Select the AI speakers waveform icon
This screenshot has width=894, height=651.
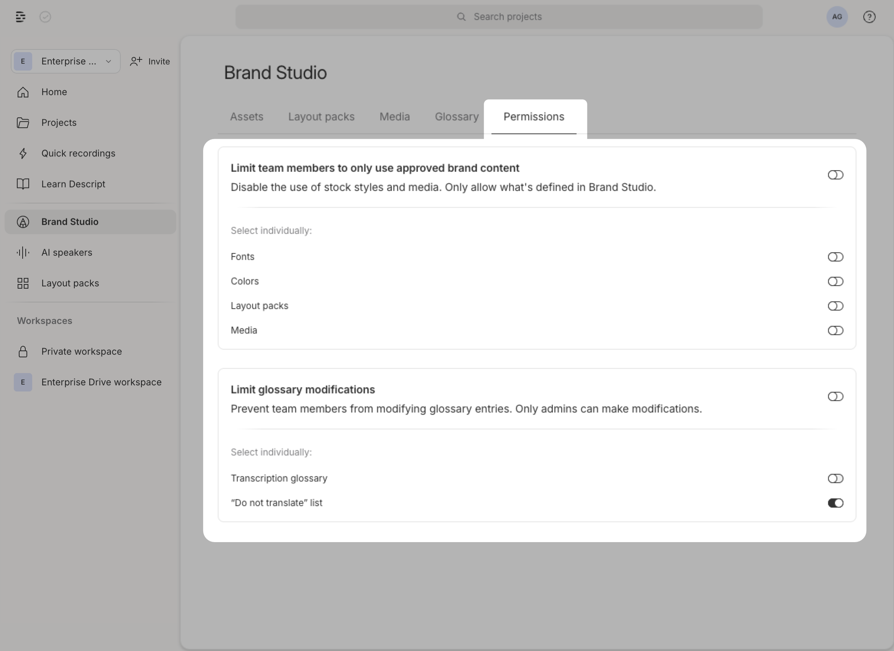pyautogui.click(x=23, y=252)
